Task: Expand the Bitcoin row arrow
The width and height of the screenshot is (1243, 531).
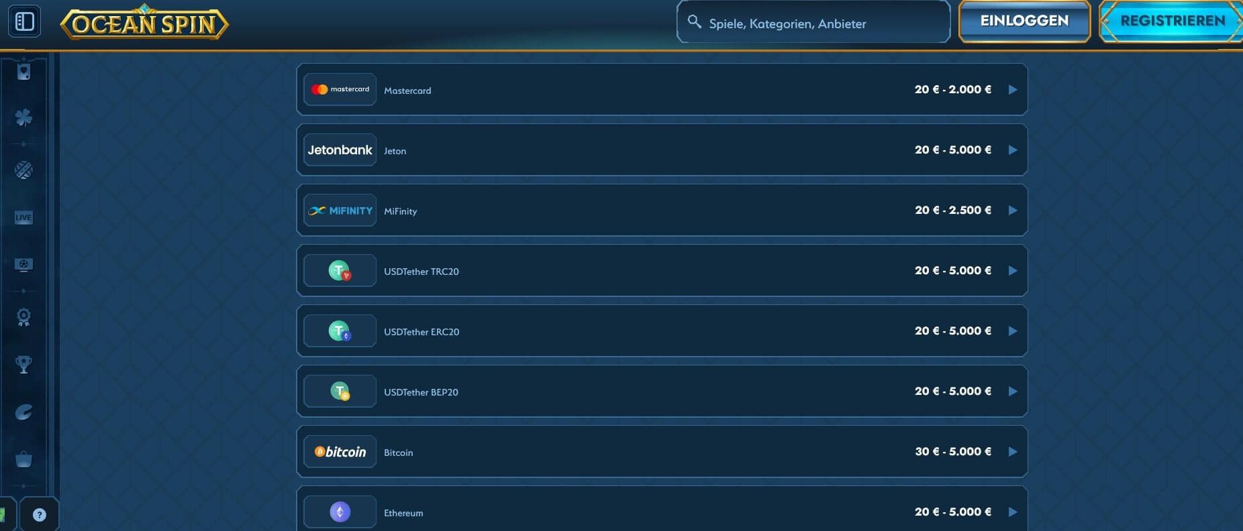Action: 1013,451
